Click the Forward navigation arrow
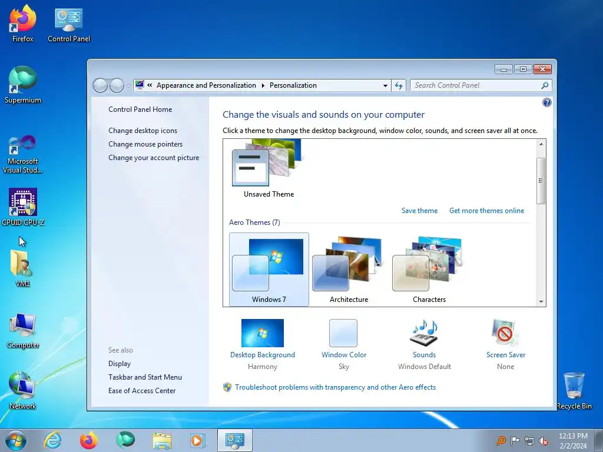 (117, 85)
